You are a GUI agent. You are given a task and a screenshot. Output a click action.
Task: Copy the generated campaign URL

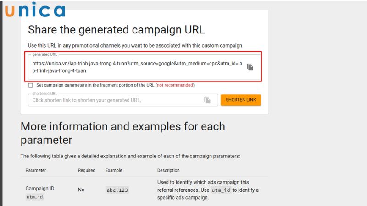(250, 67)
